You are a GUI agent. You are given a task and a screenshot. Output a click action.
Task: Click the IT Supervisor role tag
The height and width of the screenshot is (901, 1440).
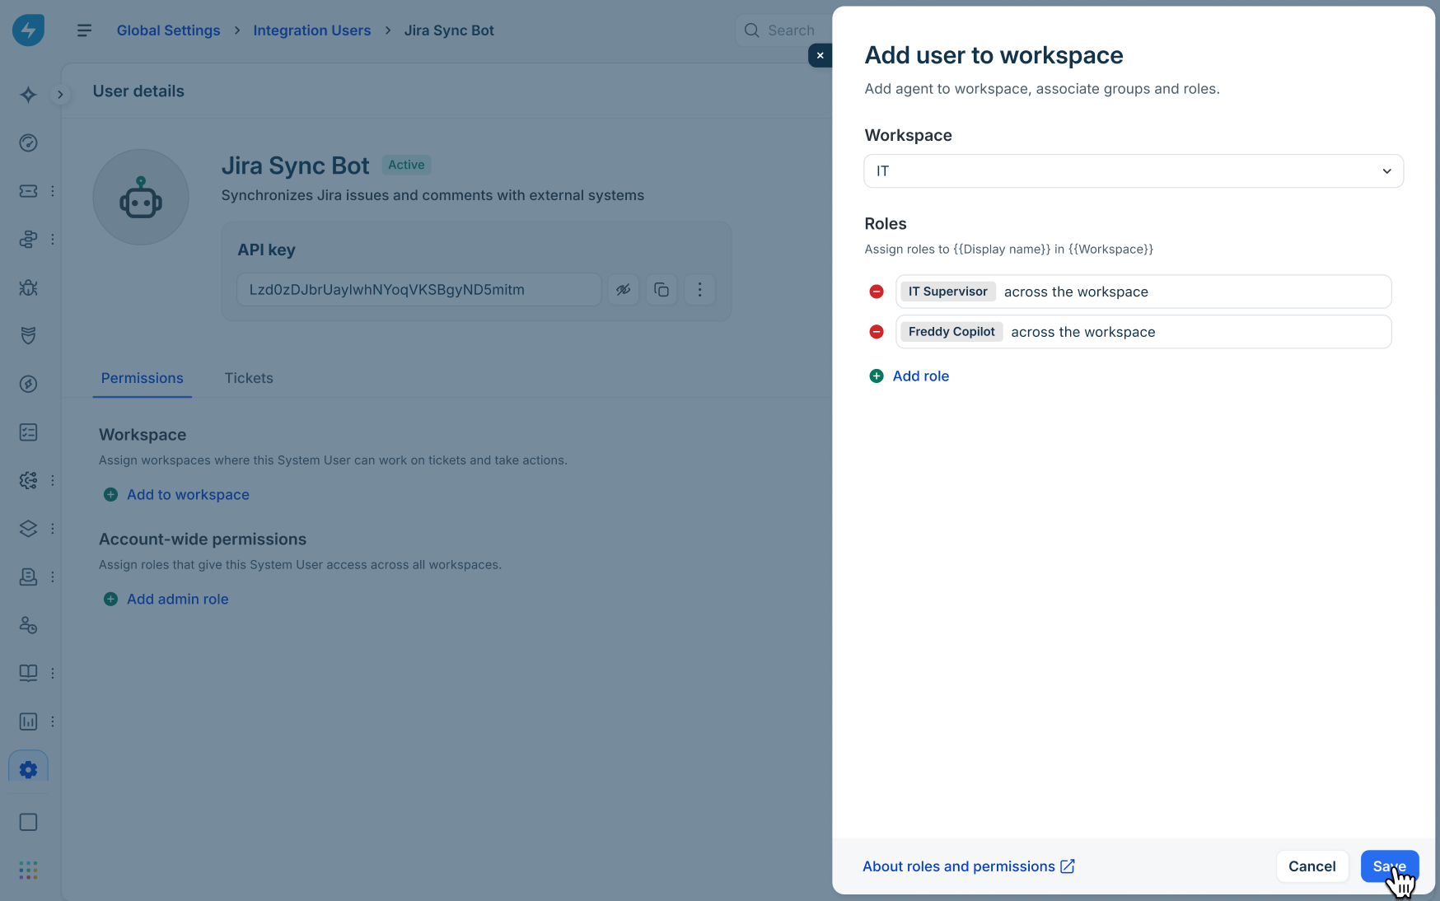(948, 292)
